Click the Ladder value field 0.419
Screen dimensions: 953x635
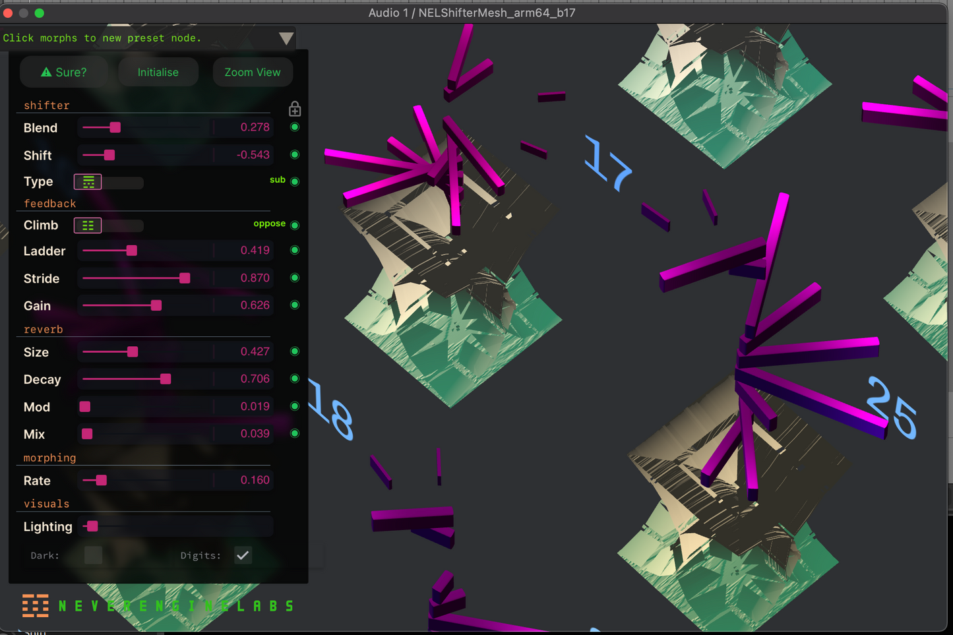(255, 251)
